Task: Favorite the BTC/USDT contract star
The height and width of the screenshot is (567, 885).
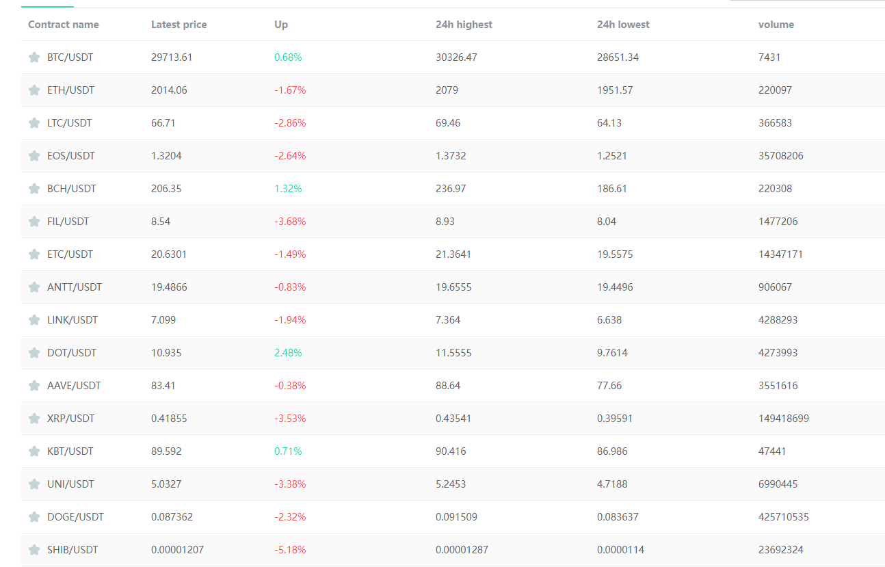Action: click(x=34, y=57)
